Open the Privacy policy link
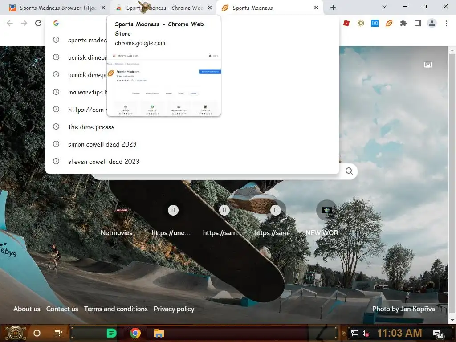 (174, 309)
